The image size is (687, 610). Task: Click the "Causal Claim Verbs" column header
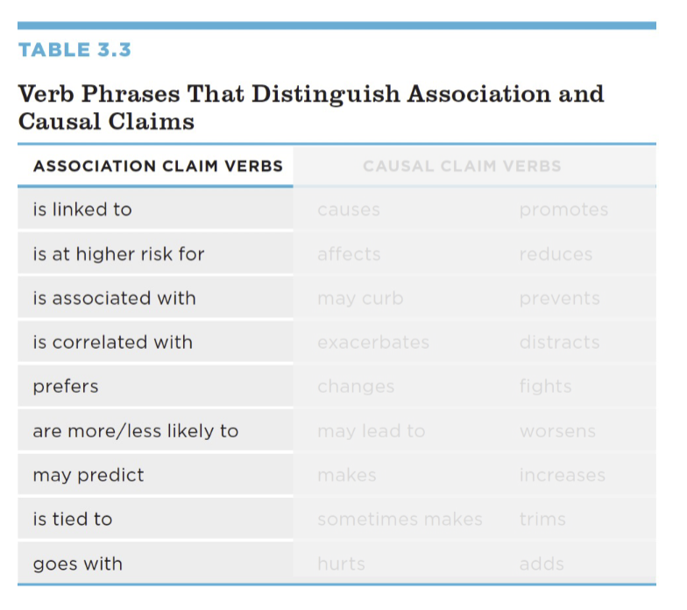click(462, 166)
